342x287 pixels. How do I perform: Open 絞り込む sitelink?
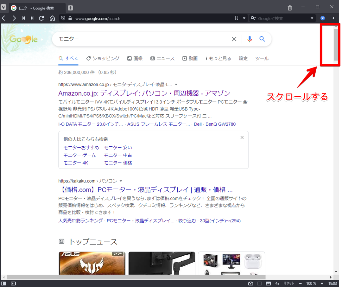point(187,221)
